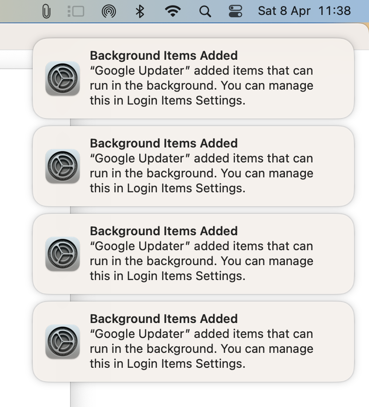
Task: Click the gear icon in the topmost notification
Action: (63, 78)
